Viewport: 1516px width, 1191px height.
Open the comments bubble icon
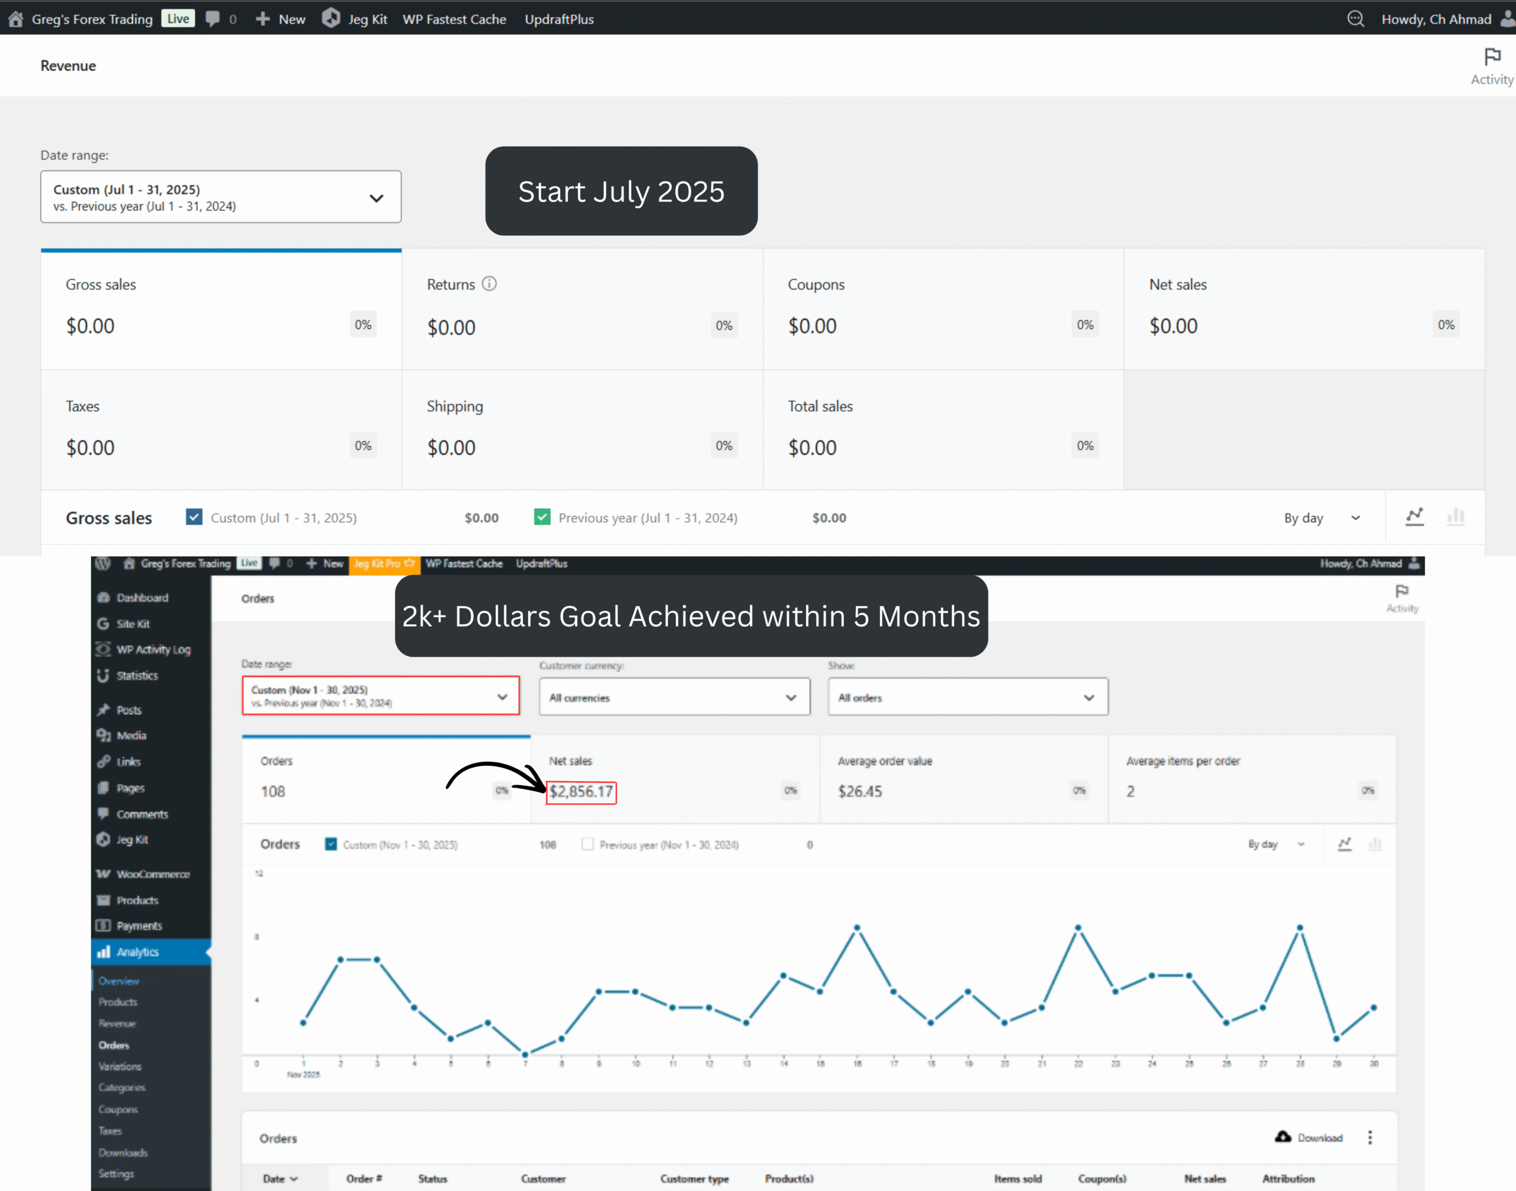point(213,19)
